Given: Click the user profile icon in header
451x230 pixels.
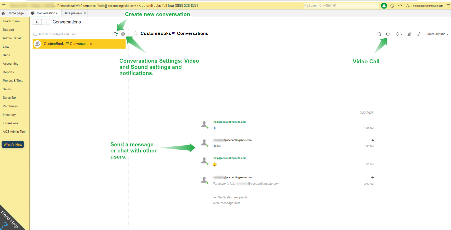Looking at the screenshot, I should coord(408,6).
